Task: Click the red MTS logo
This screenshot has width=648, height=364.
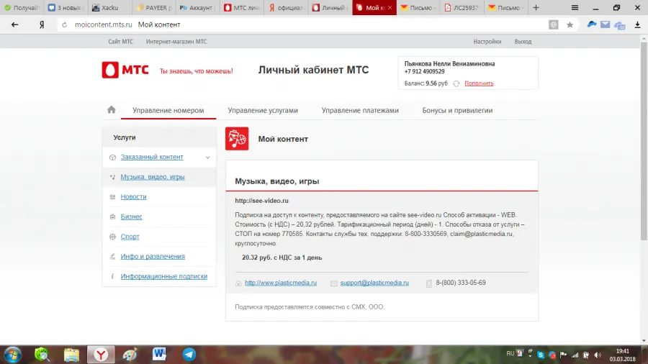Action: (x=125, y=70)
